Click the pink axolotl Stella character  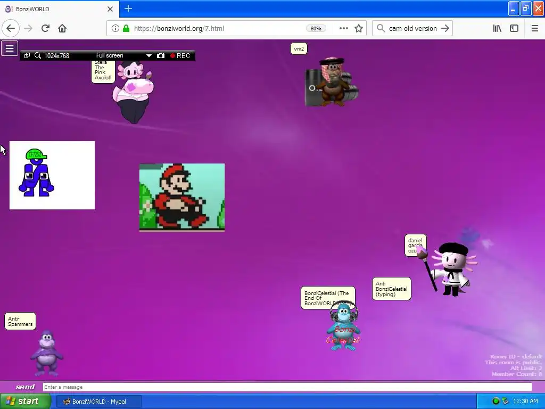coord(133,92)
